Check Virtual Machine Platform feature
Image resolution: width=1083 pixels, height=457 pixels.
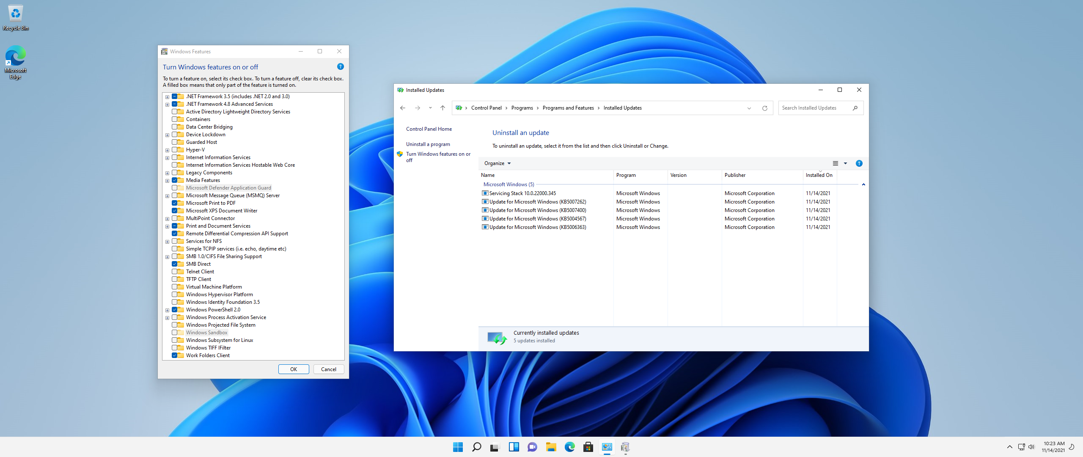(x=174, y=287)
